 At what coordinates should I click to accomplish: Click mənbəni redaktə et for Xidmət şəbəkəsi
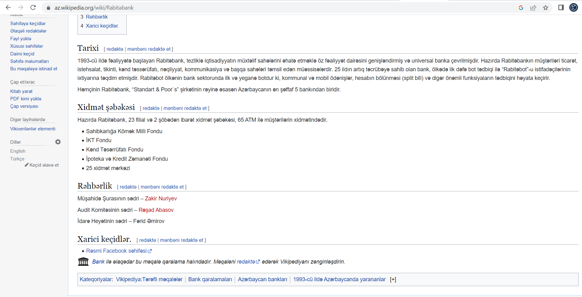pos(185,108)
